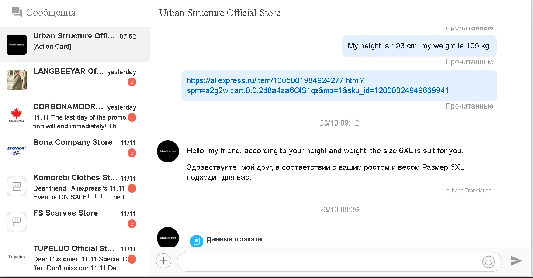This screenshot has width=533, height=278.
Task: Open the LANGBEEYAR store avatar
Action: point(17,80)
